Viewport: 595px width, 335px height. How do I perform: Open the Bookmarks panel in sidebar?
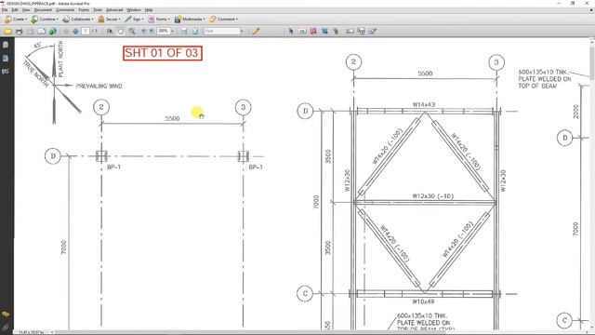[6, 58]
